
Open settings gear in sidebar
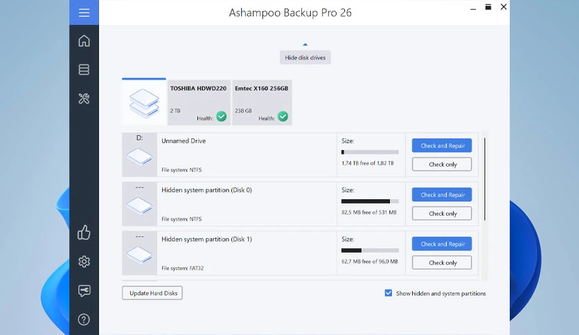click(x=84, y=261)
